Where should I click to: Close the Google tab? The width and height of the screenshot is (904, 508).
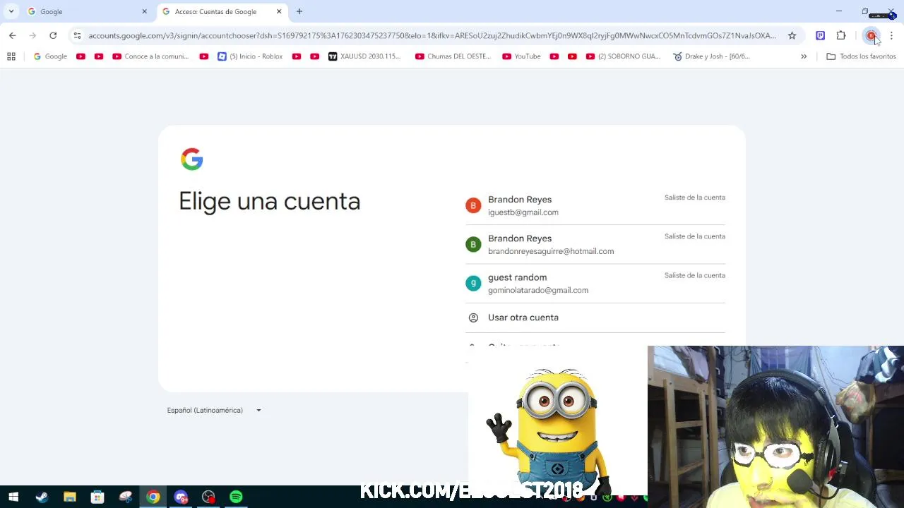pyautogui.click(x=145, y=11)
